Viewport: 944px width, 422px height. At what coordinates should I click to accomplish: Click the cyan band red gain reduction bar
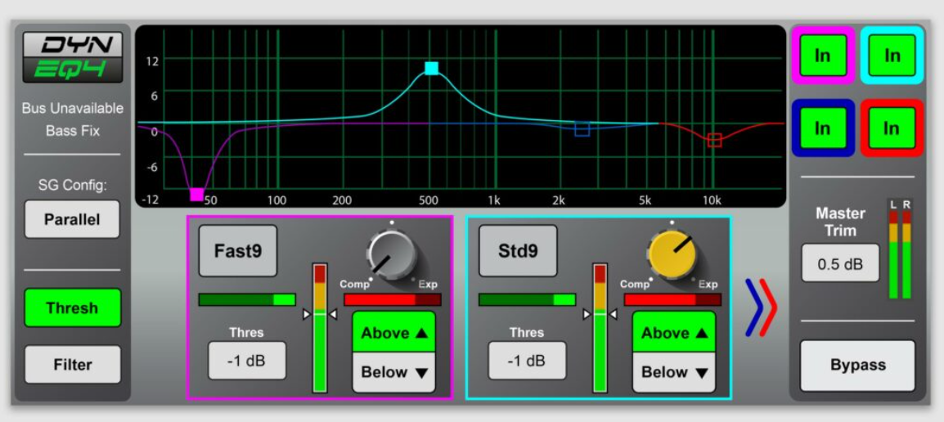click(x=672, y=300)
